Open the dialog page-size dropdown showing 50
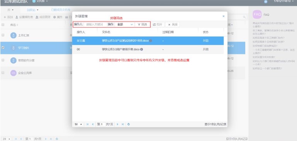 tap(78, 124)
